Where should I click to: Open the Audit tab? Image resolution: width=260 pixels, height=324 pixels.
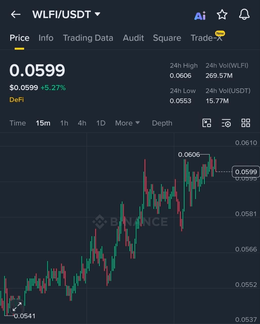point(133,38)
